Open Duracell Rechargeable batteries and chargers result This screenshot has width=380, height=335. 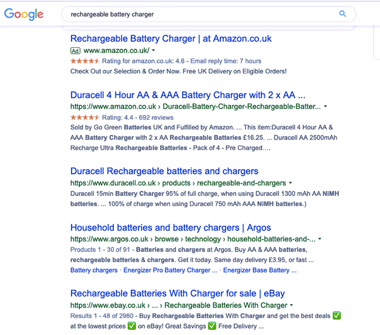[164, 171]
